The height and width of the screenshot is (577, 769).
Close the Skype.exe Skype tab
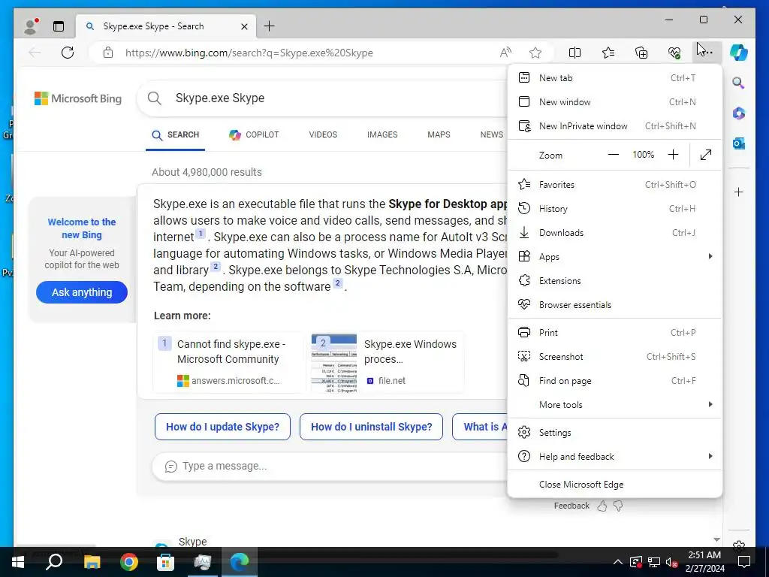tap(244, 26)
